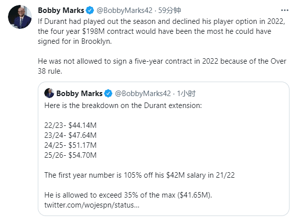Click the 'first year number is 105%' line
Viewport: 291px width, 217px height.
(x=140, y=175)
